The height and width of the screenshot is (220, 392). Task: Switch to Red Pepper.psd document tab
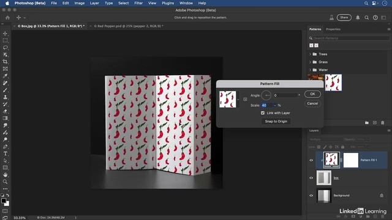[129, 26]
